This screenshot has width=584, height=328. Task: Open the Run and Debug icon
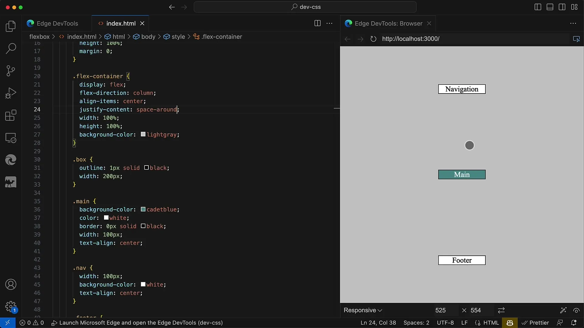pos(10,93)
